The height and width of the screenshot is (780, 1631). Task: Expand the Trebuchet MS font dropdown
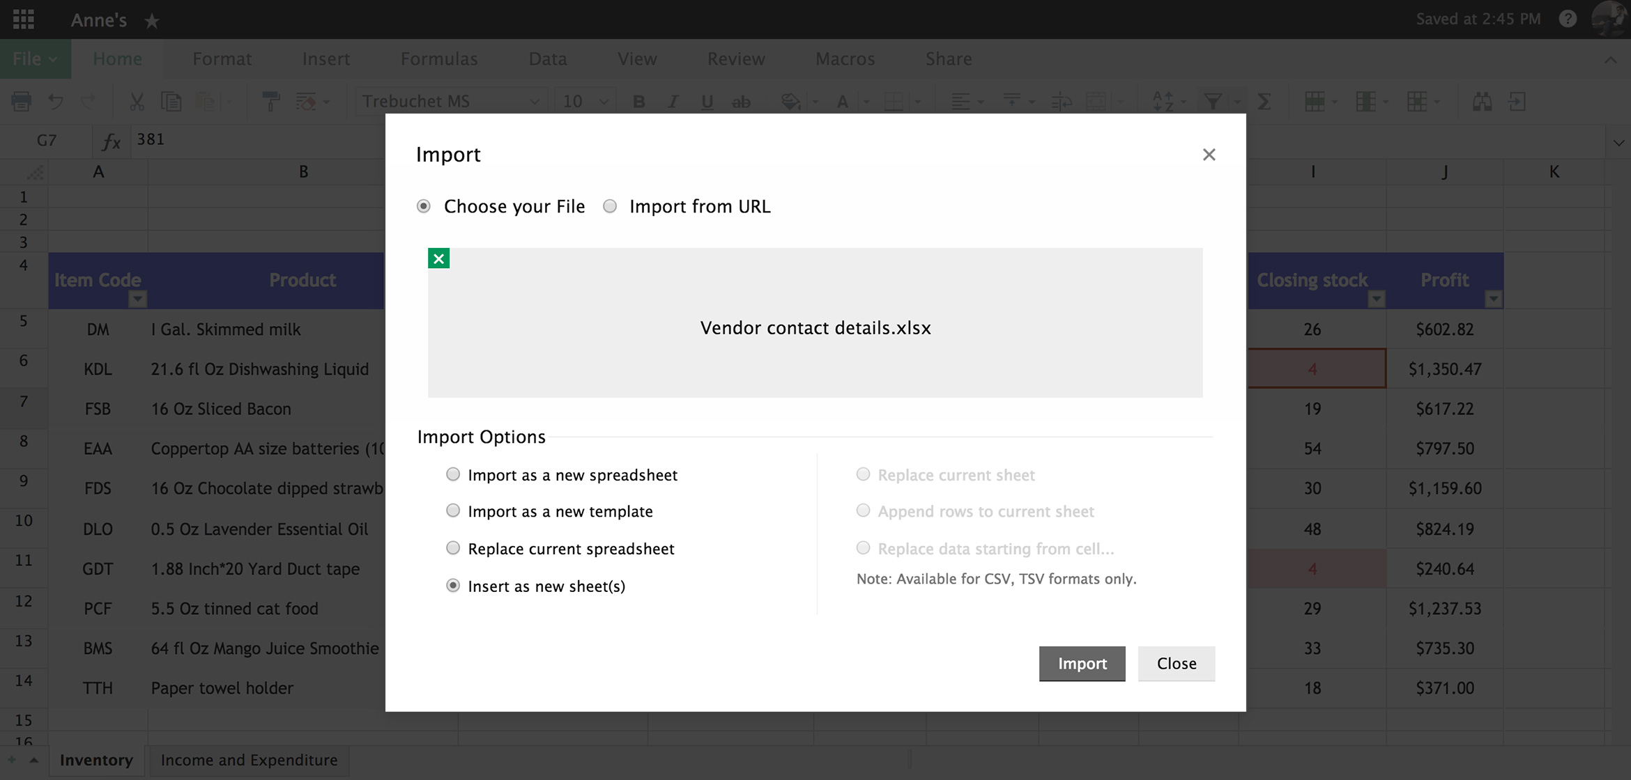534,102
